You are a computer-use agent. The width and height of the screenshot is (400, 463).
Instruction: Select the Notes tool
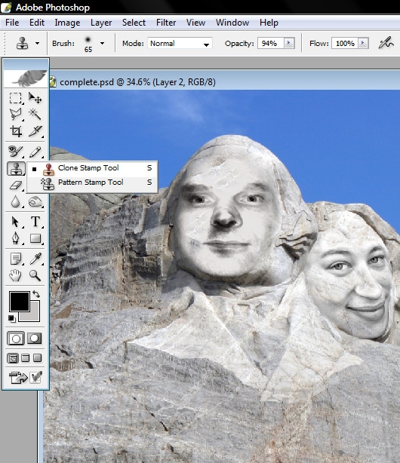point(15,259)
